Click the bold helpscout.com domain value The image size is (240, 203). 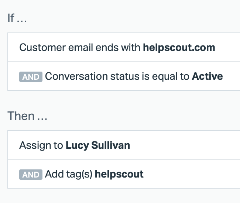click(x=179, y=48)
